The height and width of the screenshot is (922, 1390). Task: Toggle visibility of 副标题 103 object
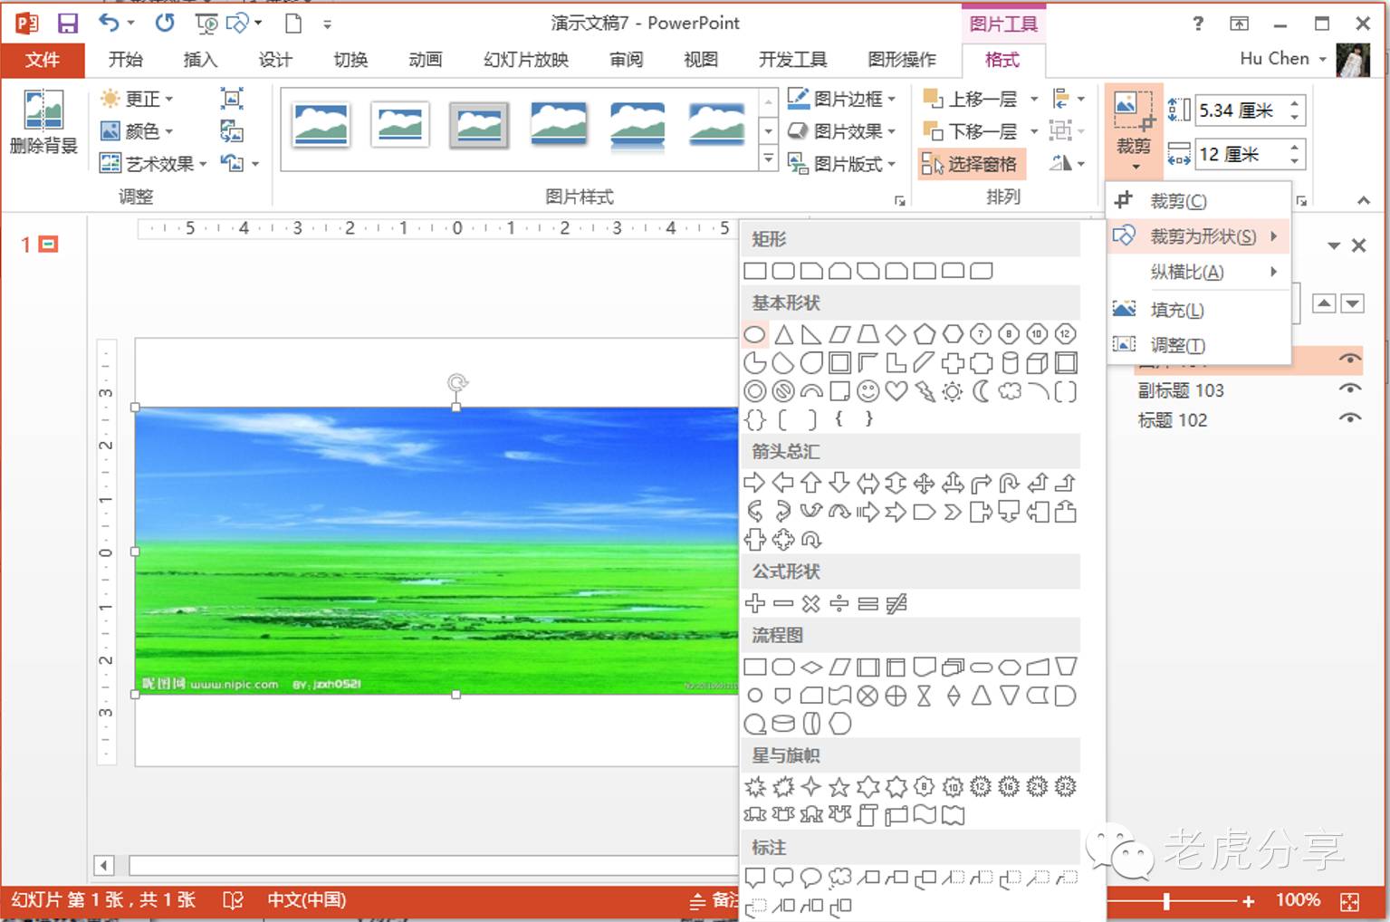click(x=1350, y=389)
